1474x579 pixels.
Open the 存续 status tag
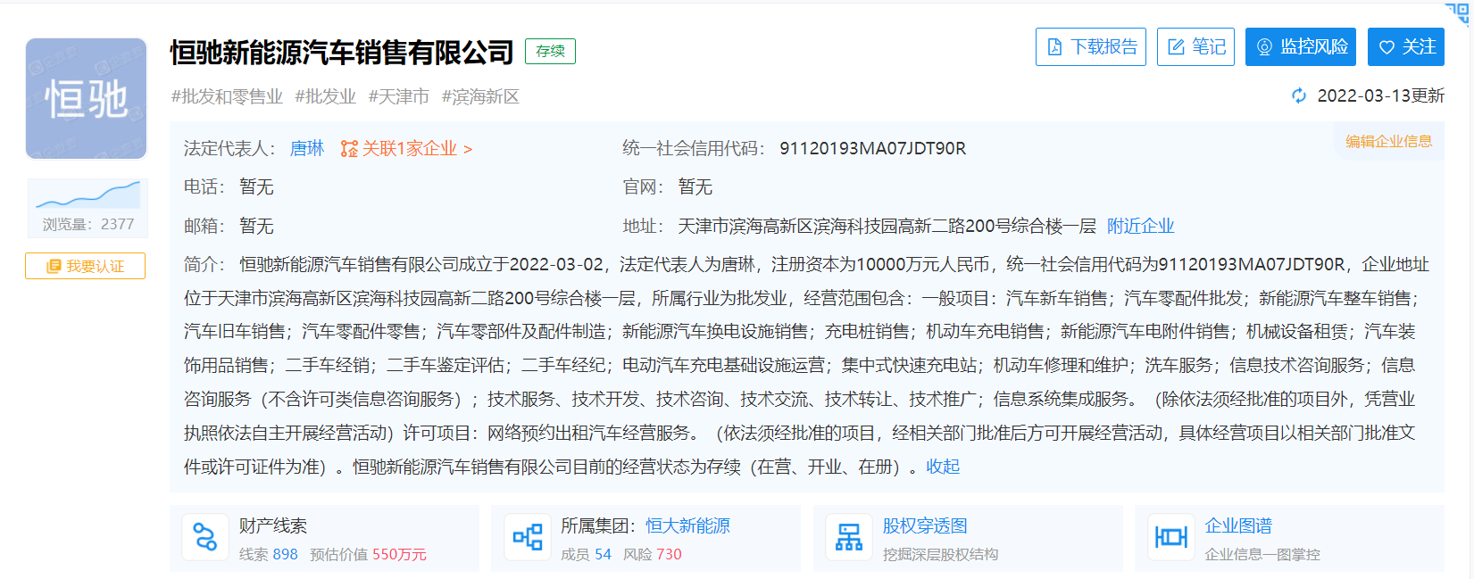point(550,51)
